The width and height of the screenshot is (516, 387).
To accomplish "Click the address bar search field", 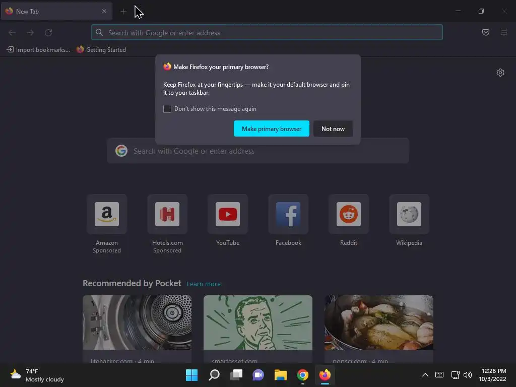I will tap(267, 33).
